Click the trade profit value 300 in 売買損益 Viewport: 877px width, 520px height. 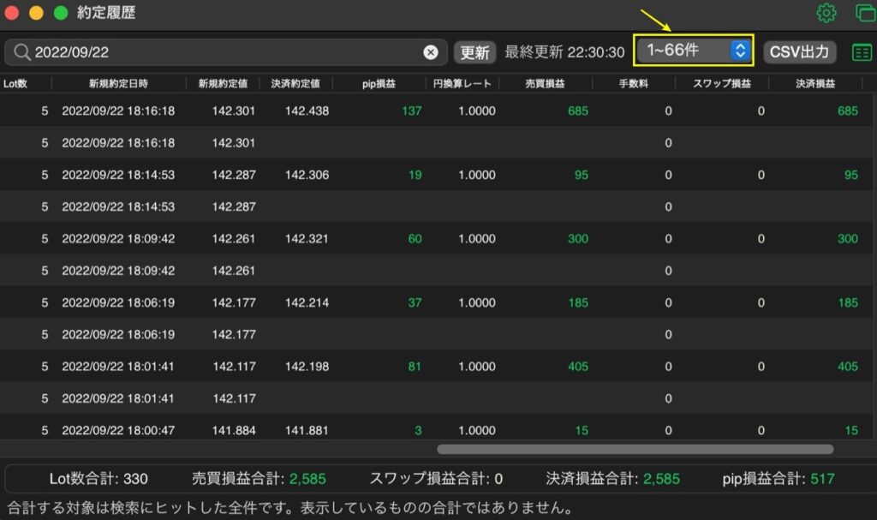(x=578, y=238)
